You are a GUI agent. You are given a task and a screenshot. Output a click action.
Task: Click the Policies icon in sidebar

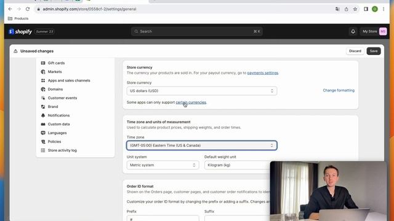[x=43, y=142]
